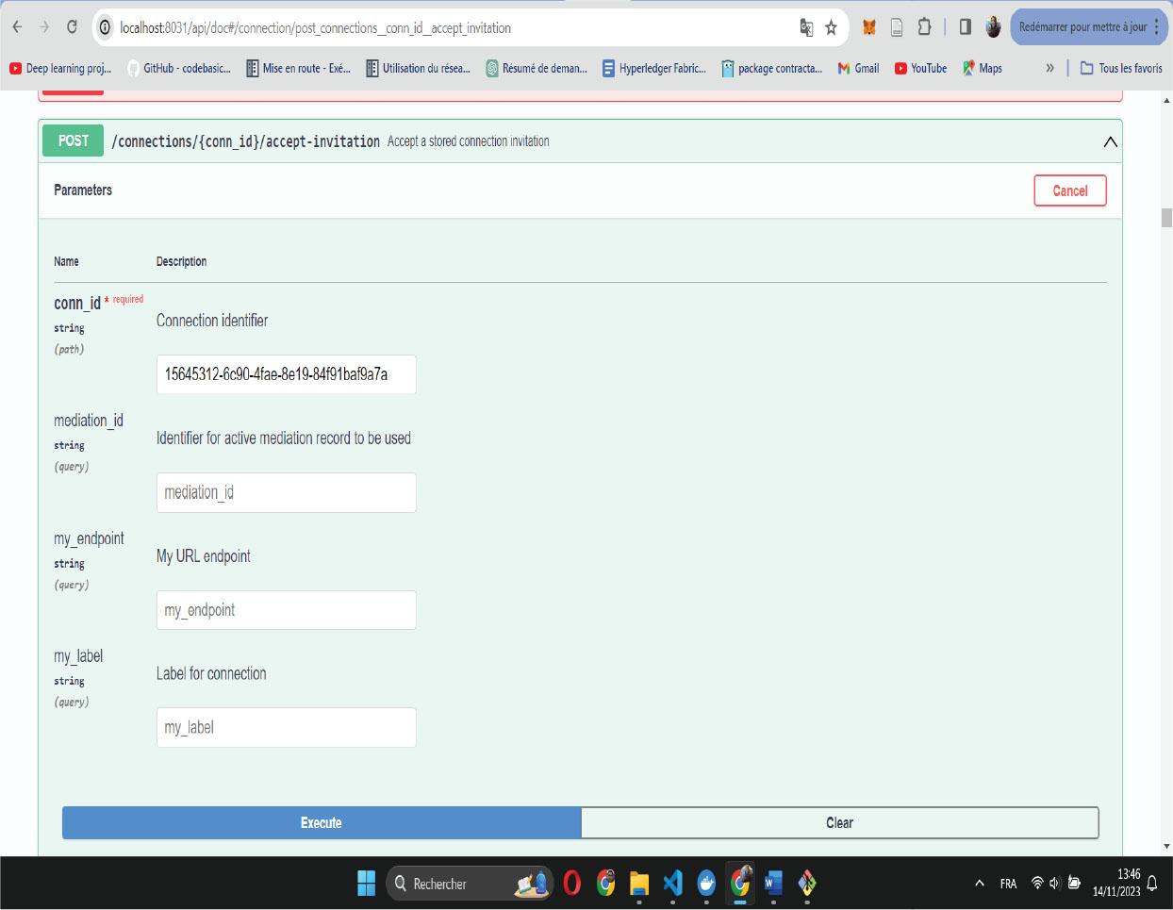The height and width of the screenshot is (910, 1173).
Task: Expand the hidden bookmarks overflow chevron
Action: (x=1049, y=68)
